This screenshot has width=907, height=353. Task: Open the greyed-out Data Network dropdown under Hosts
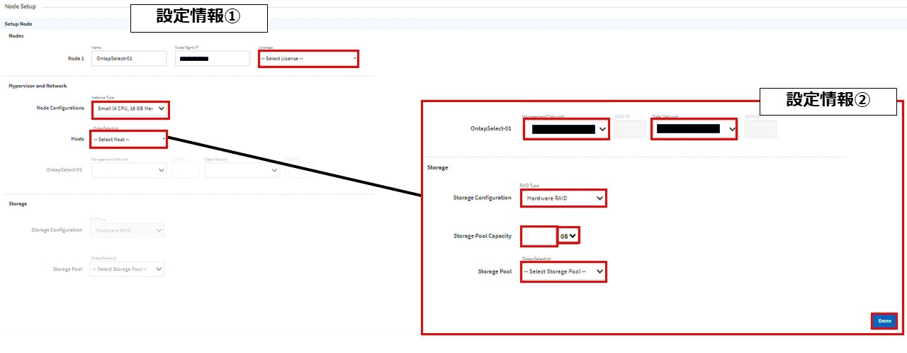click(x=242, y=170)
